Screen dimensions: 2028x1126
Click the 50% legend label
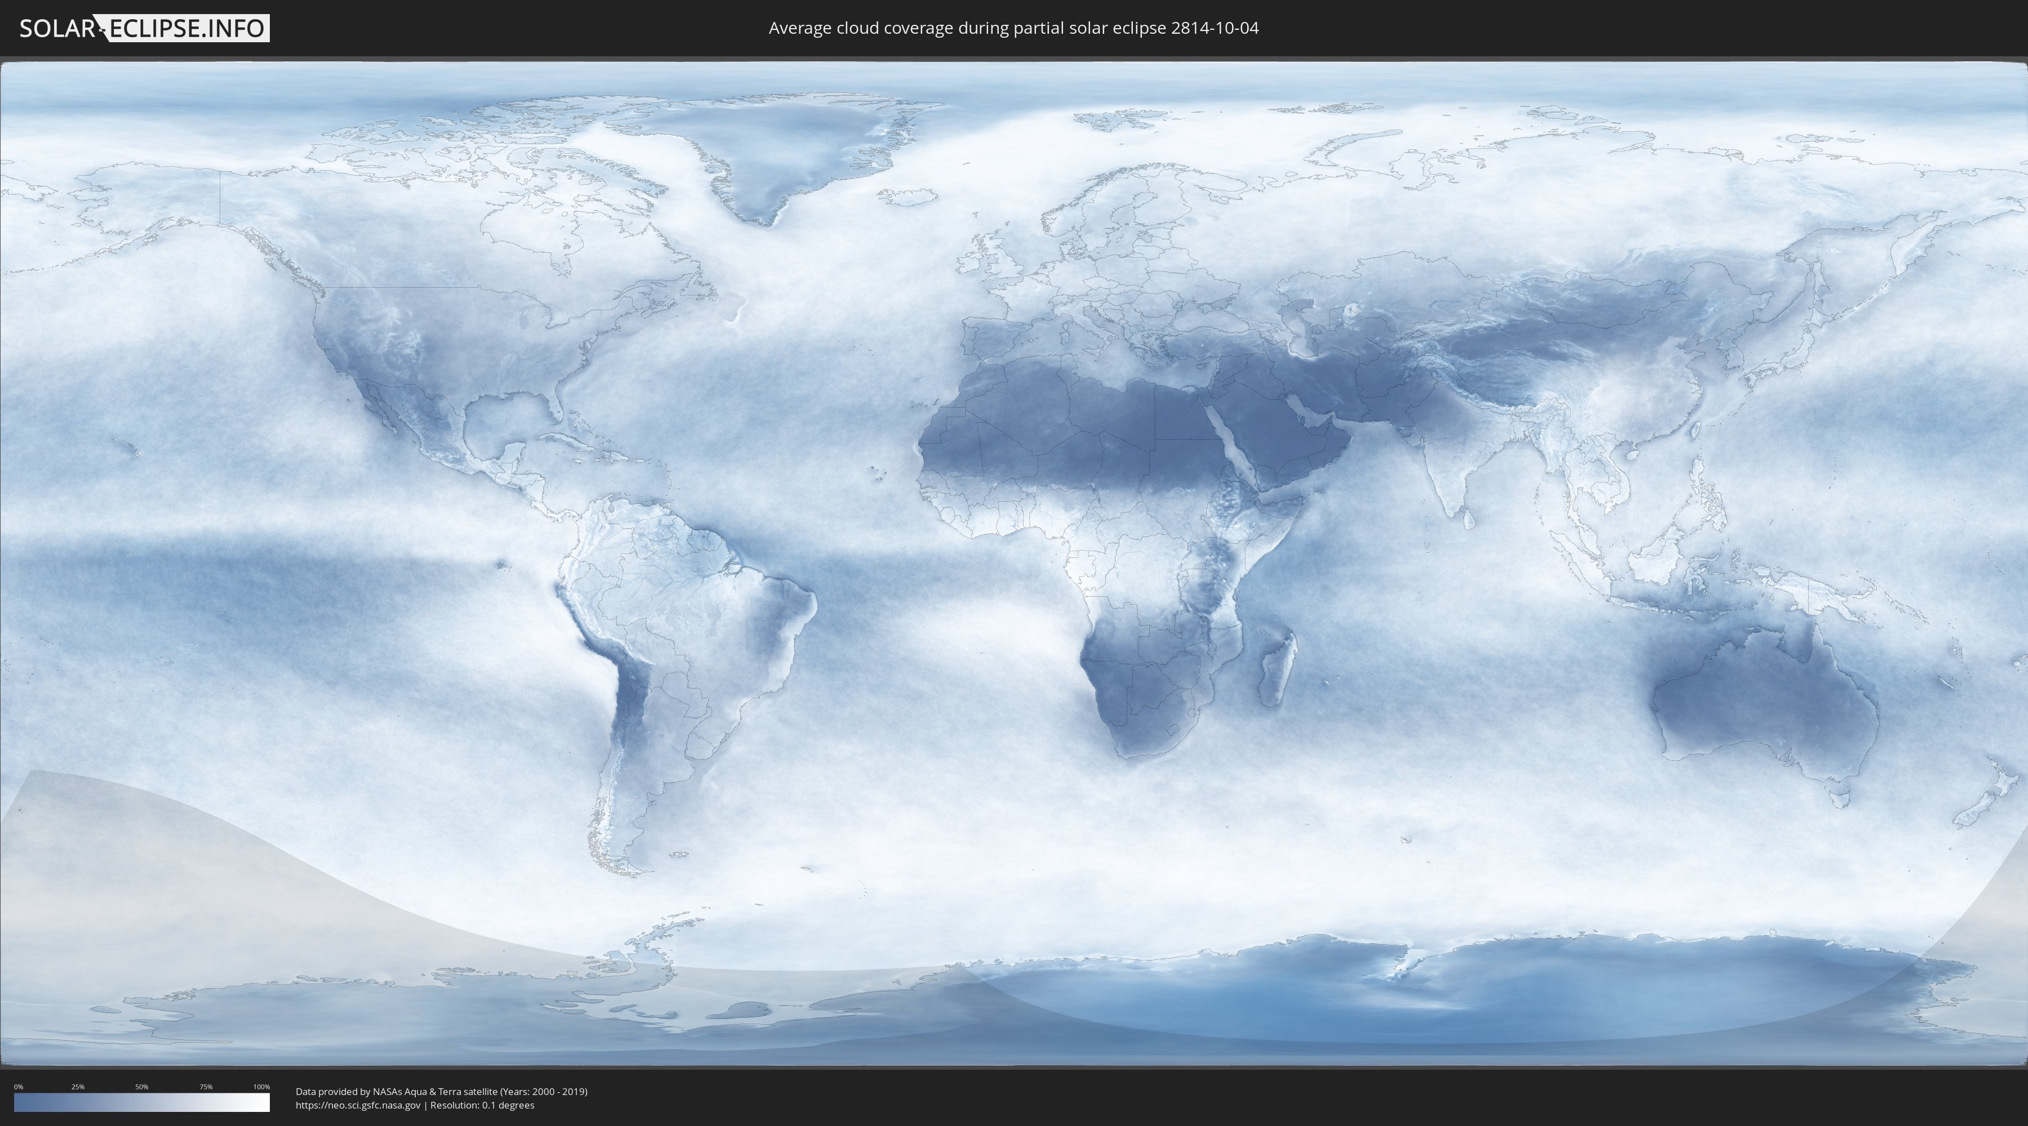click(142, 1087)
